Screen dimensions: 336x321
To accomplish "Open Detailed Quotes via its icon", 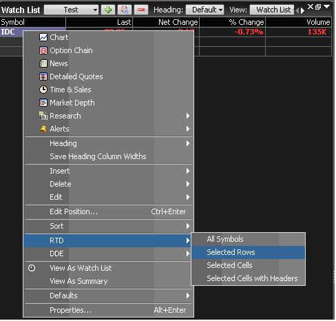I will click(43, 76).
